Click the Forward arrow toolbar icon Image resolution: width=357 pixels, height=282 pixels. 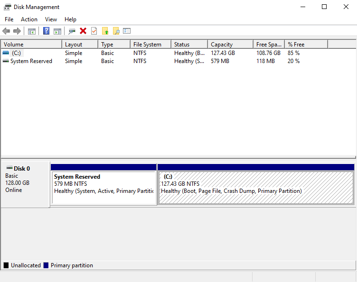17,31
